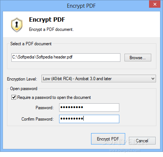Click the Encrypt PDF button
The image size is (163, 157).
(108, 139)
